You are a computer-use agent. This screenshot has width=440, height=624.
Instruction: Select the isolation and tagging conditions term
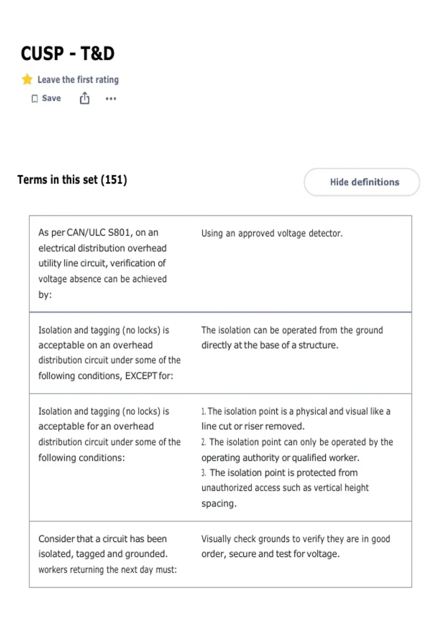coord(110,434)
